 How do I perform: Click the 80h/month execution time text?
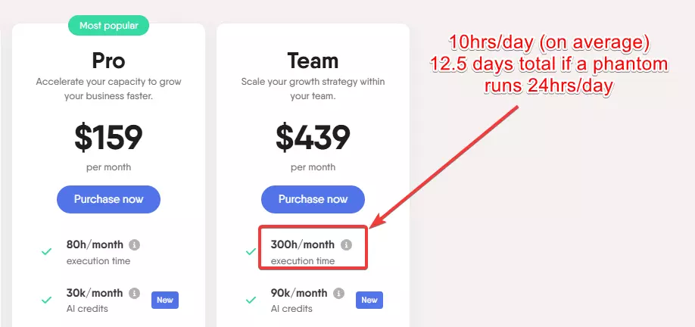pyautogui.click(x=94, y=244)
